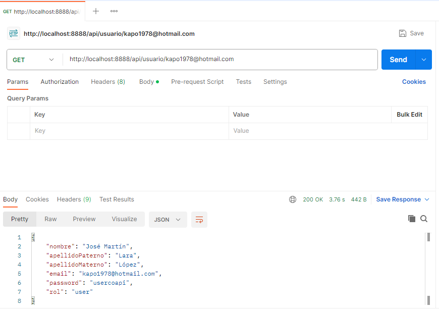Click the HTTP request type icon
This screenshot has width=439, height=311.
click(14, 34)
